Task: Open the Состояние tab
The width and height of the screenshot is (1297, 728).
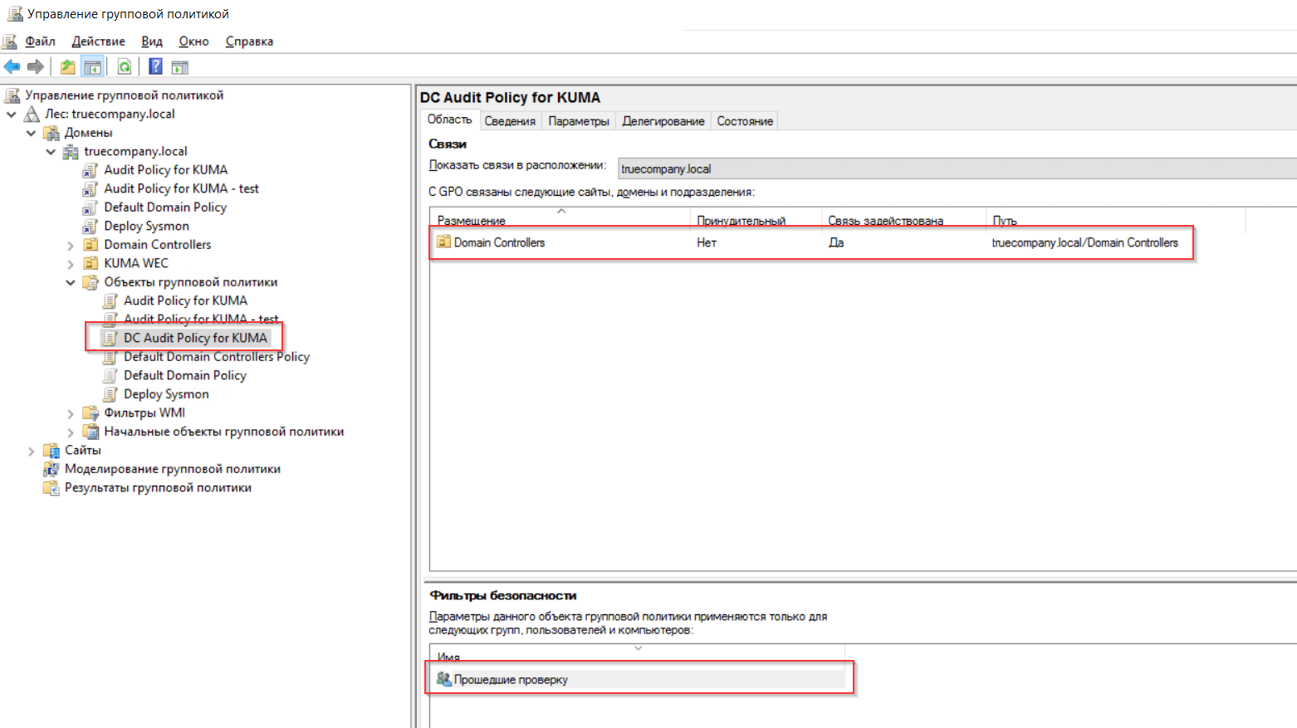Action: [745, 121]
